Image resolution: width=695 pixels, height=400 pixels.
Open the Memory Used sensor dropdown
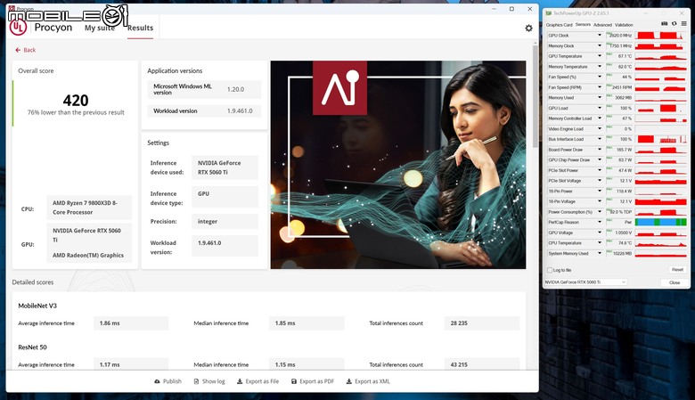click(x=600, y=97)
